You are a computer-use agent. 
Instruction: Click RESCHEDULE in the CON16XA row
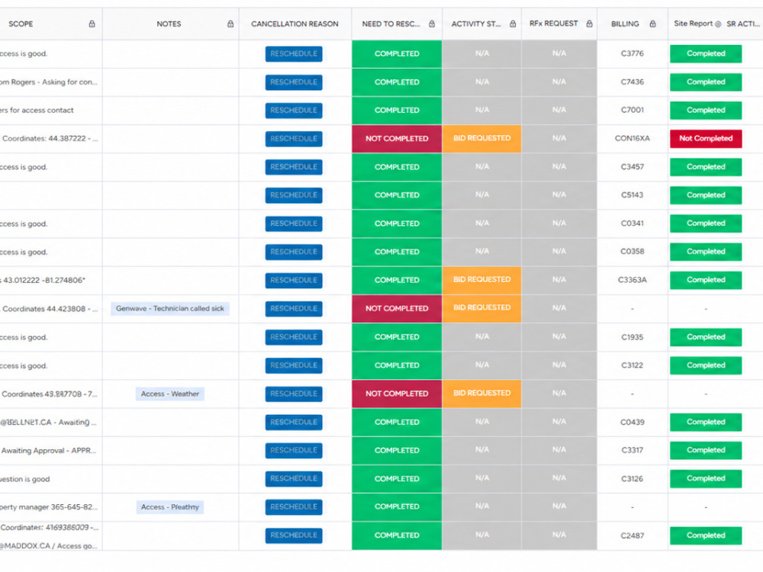click(x=294, y=139)
